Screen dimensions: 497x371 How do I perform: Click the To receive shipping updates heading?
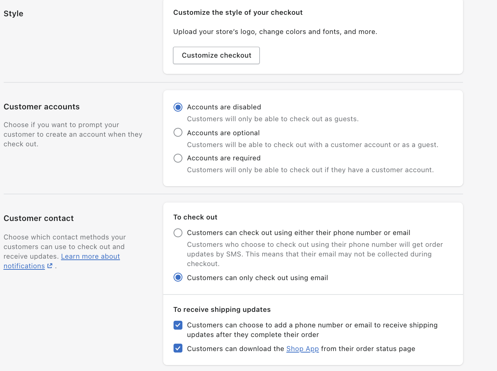pyautogui.click(x=222, y=310)
